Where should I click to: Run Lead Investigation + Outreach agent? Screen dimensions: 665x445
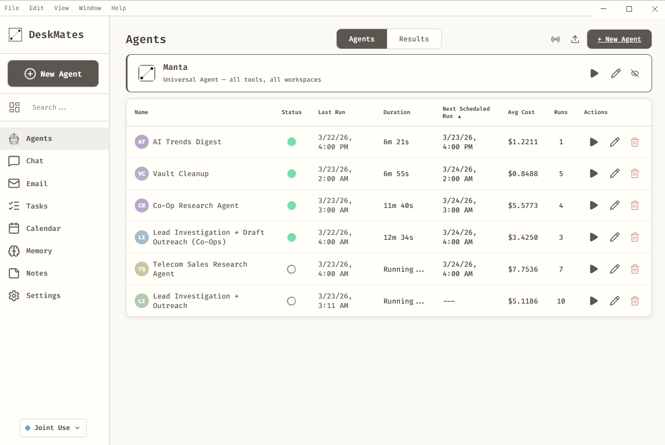(594, 301)
